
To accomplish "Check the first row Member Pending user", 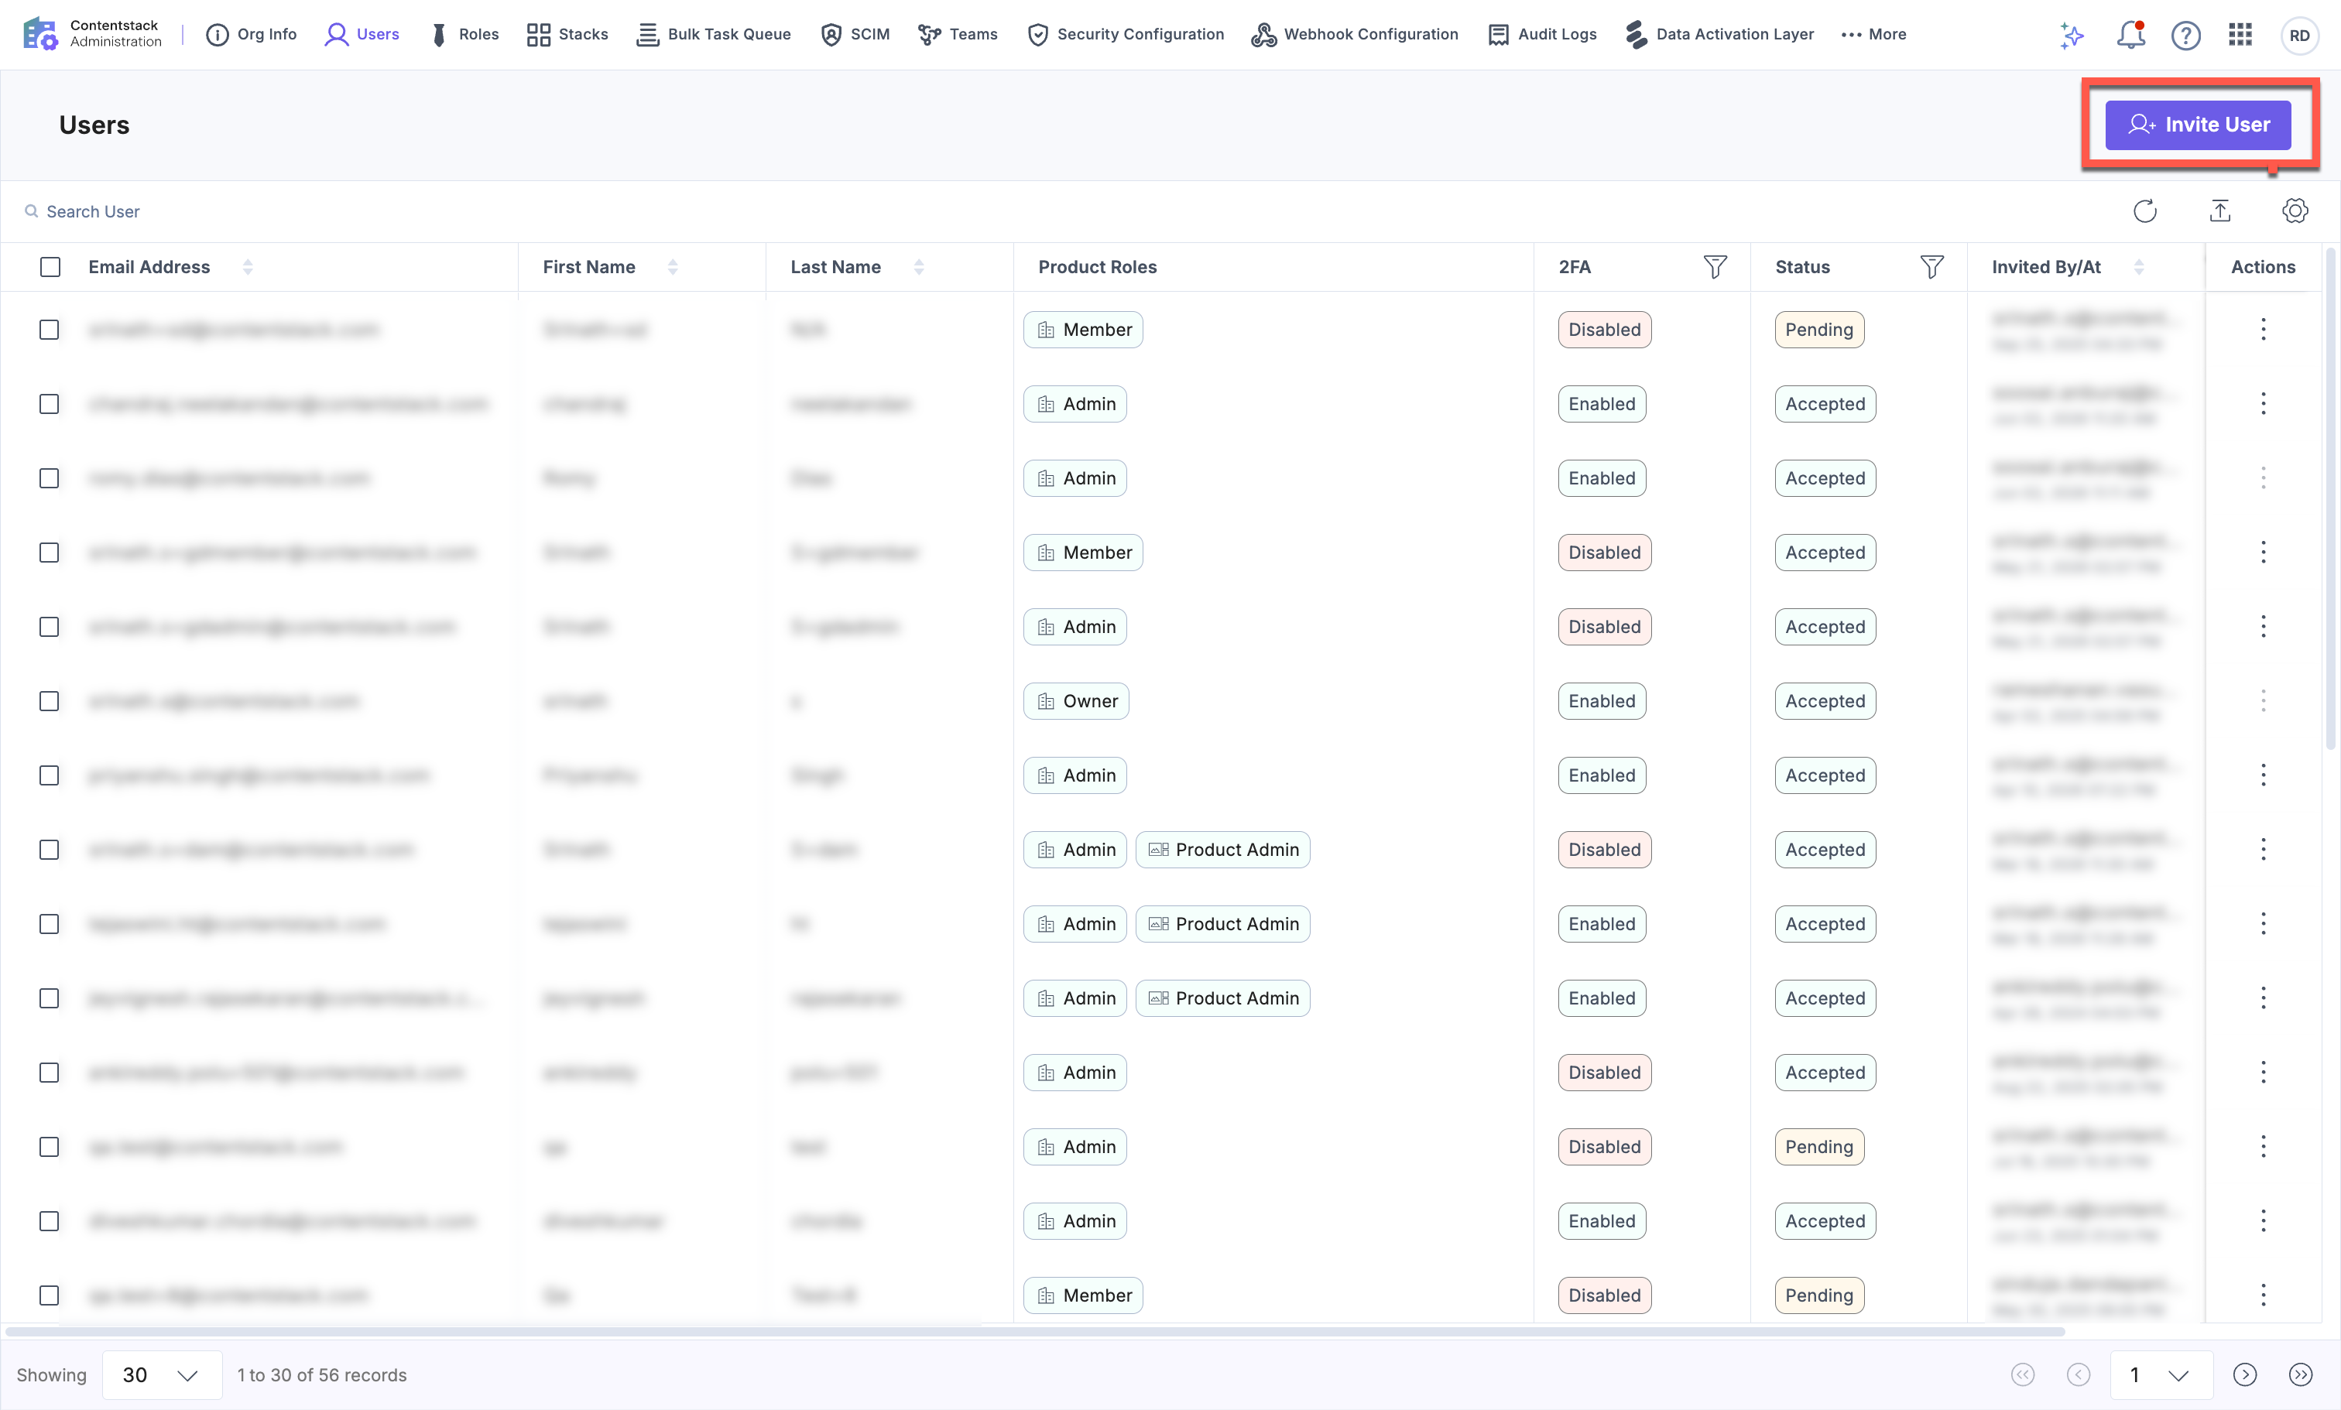I will click(50, 330).
